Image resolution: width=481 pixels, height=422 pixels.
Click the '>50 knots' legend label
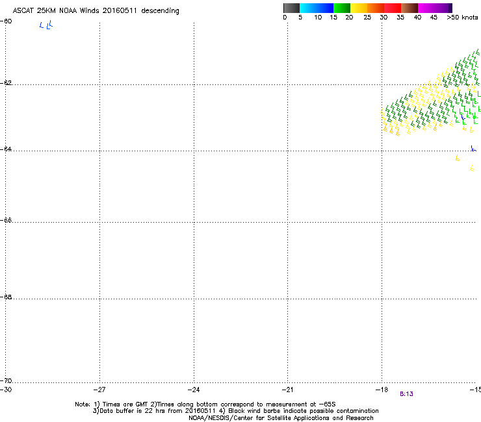(462, 18)
